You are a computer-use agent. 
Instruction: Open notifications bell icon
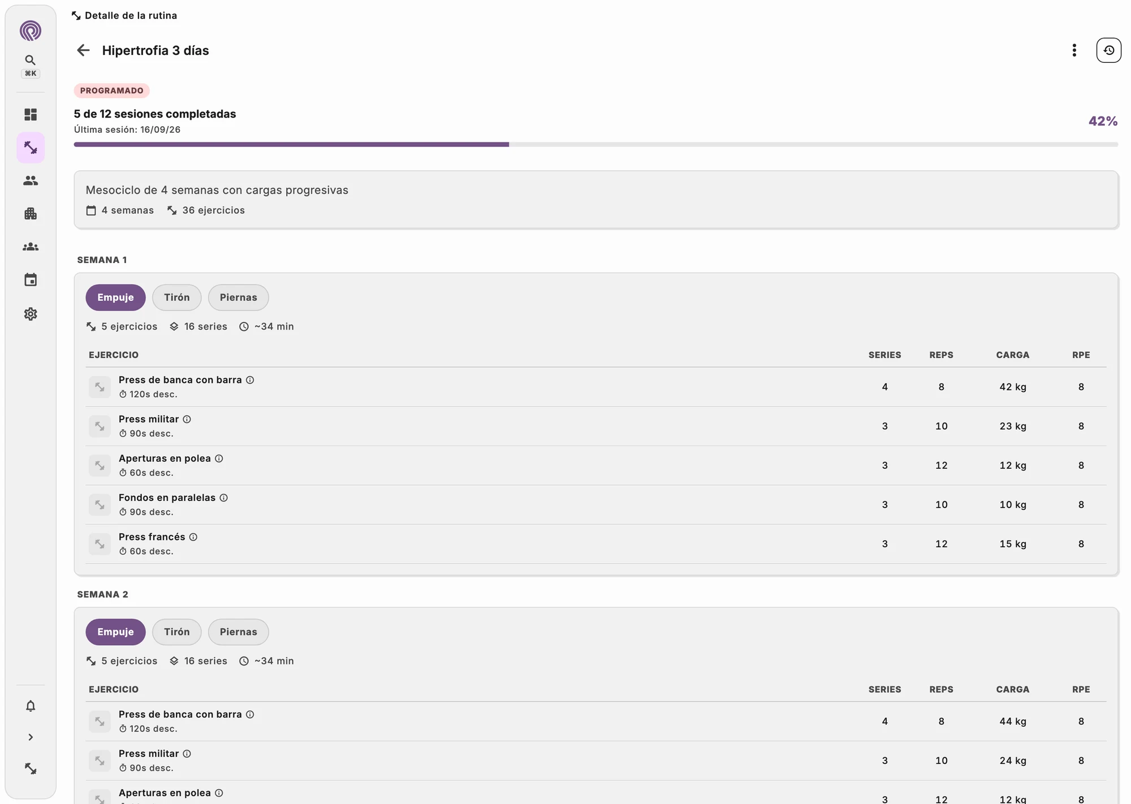[x=31, y=706]
